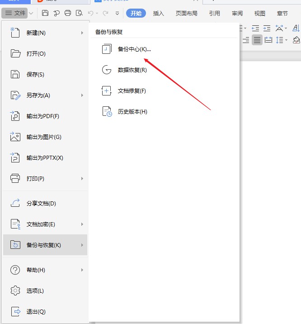Select 打印(P) menu entry
301x324 pixels.
45,179
